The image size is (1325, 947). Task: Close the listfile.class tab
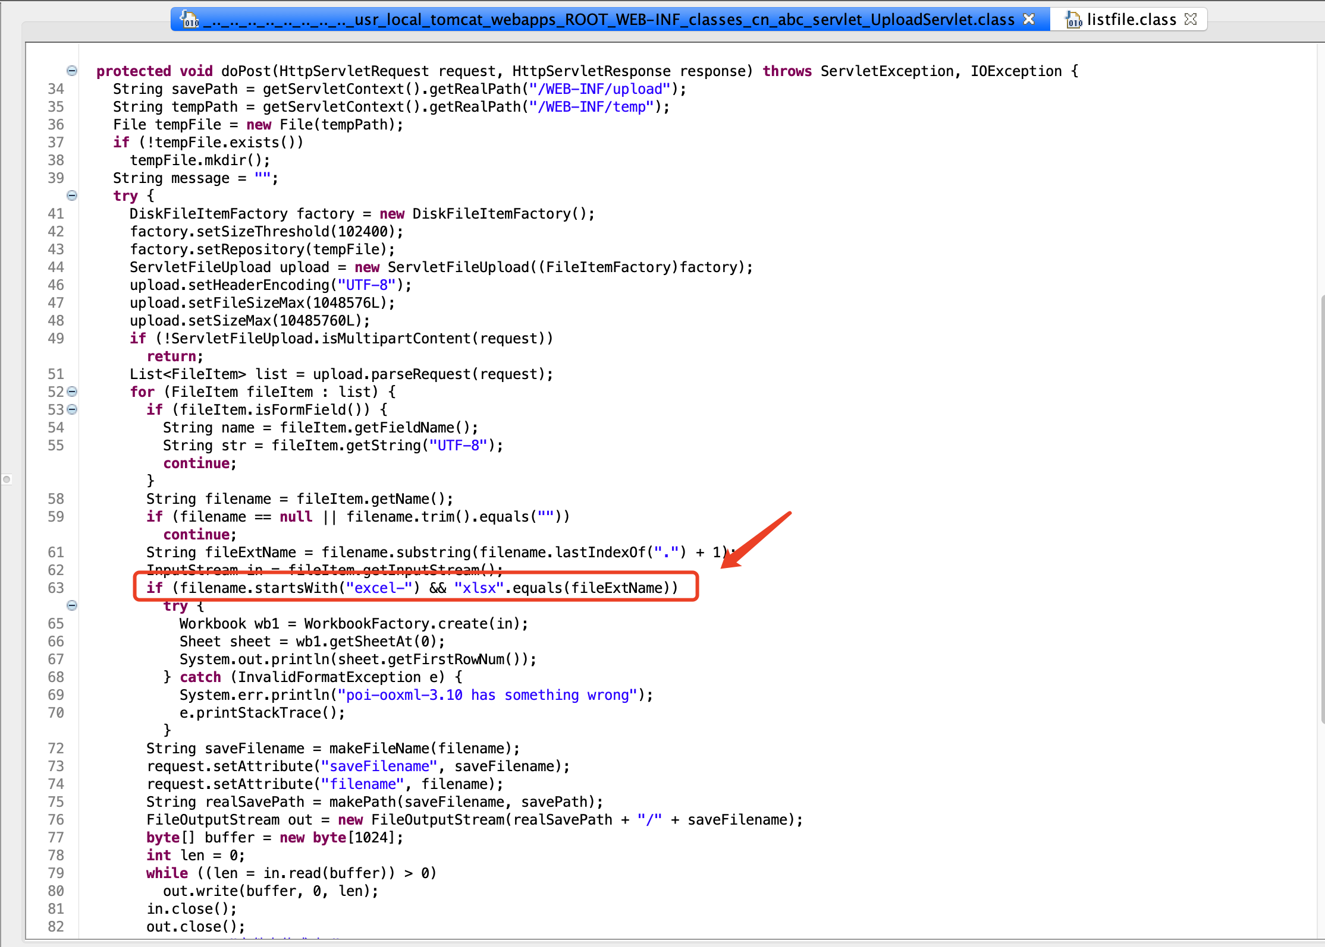pyautogui.click(x=1190, y=19)
